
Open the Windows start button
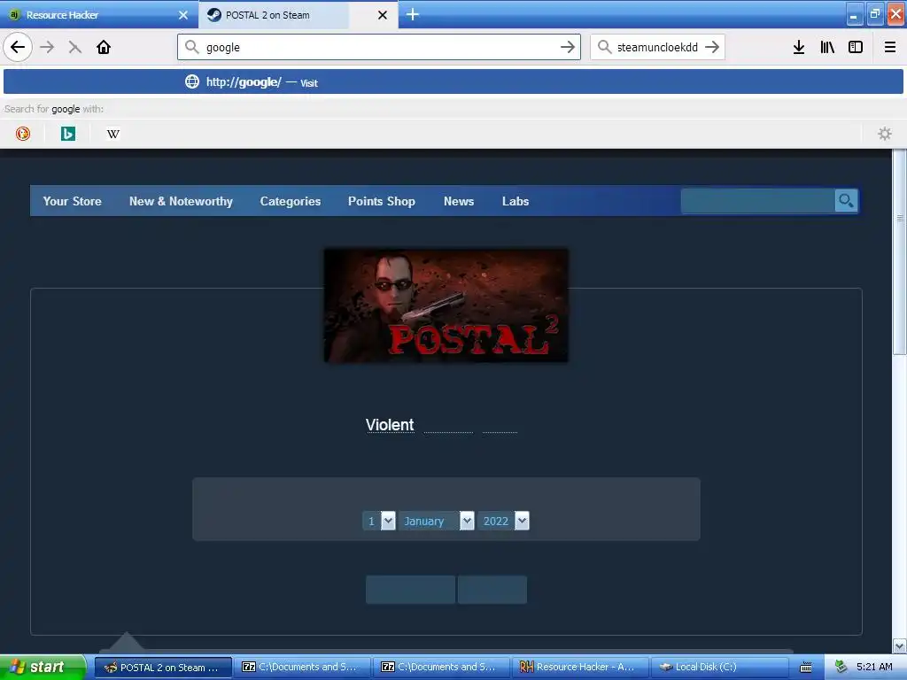(43, 668)
